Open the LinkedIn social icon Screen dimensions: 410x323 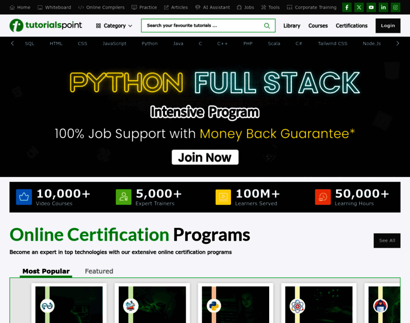[x=384, y=8]
